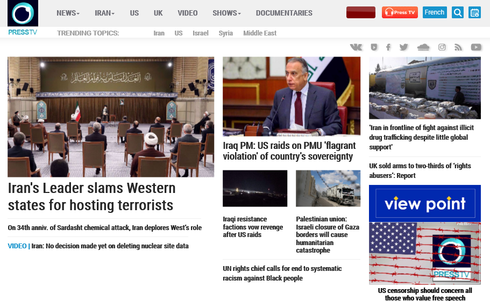Open the Sardasht chemical attack anniversary article
Screen dimensions: 490x301
click(105, 227)
